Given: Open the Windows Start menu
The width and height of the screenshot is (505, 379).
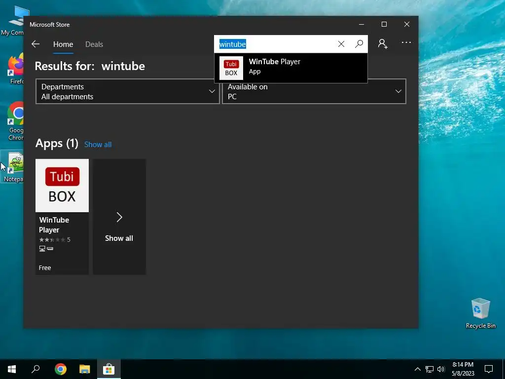Looking at the screenshot, I should (12, 369).
